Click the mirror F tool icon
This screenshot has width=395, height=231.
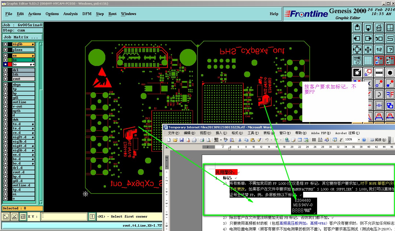tap(390, 95)
